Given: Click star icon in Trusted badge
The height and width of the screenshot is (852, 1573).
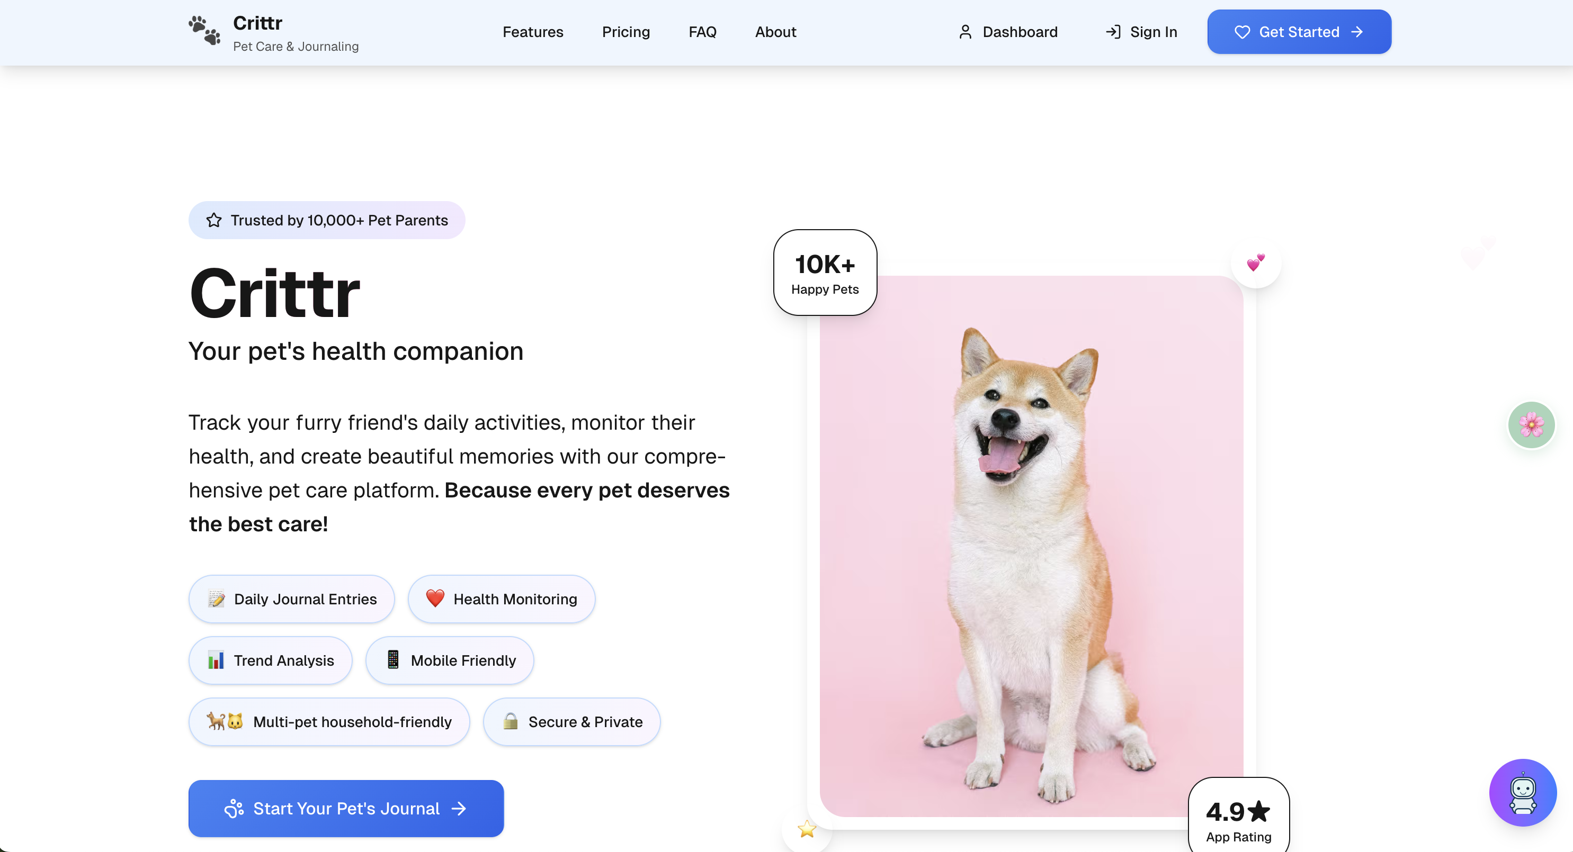Looking at the screenshot, I should (214, 220).
